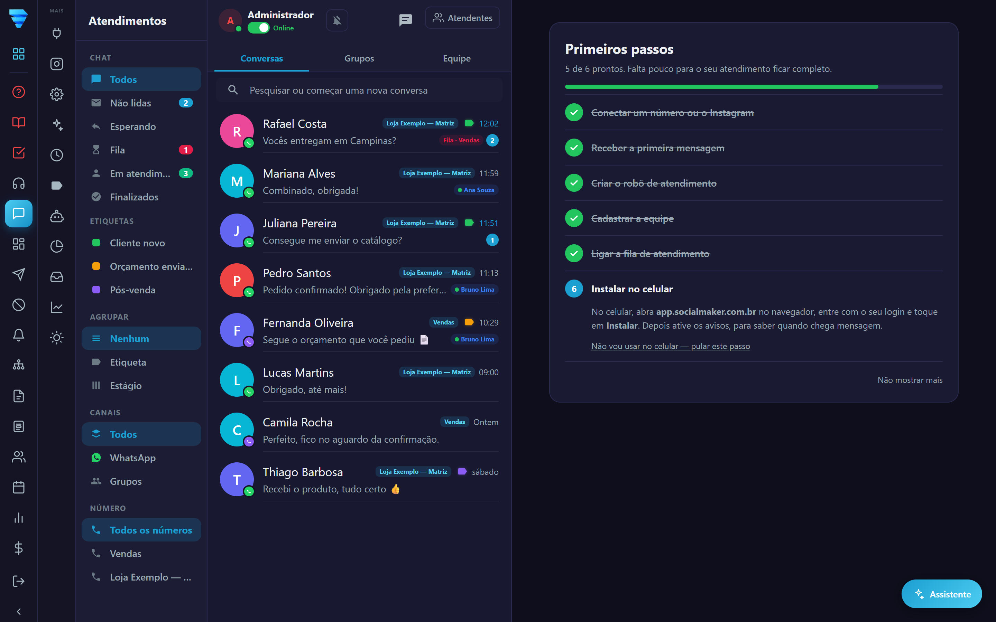Open the Instagram icon in second rail

(56, 64)
